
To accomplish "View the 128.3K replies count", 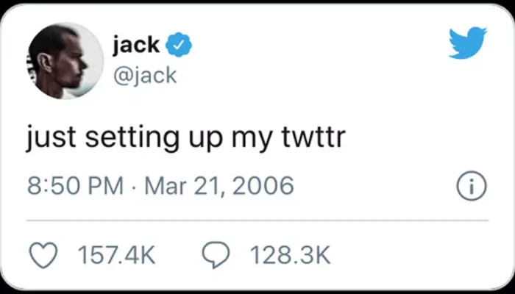I will pos(290,256).
